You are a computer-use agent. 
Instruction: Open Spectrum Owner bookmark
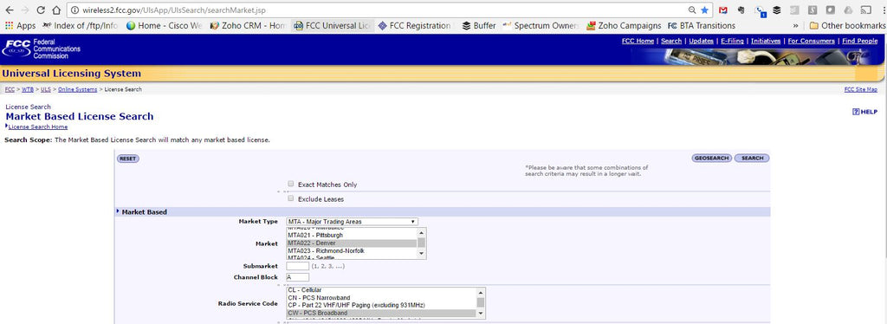[541, 25]
